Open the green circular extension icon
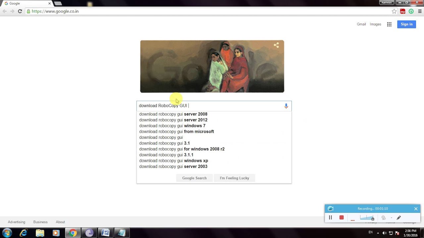Screen dimensions: 424x238 click(411, 11)
